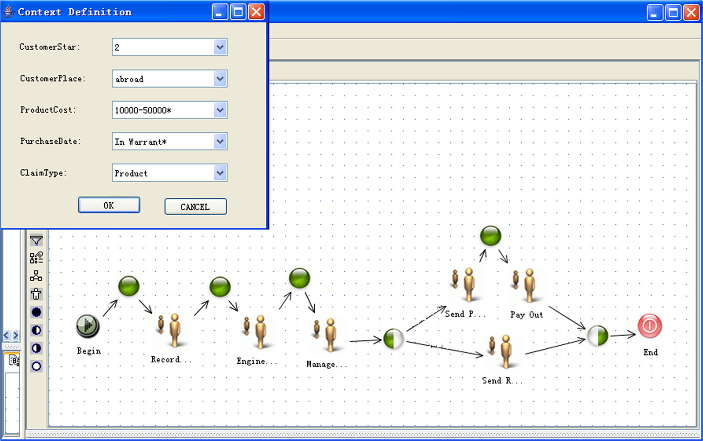Image resolution: width=703 pixels, height=441 pixels.
Task: Expand the CustomerStar dropdown
Action: point(220,47)
